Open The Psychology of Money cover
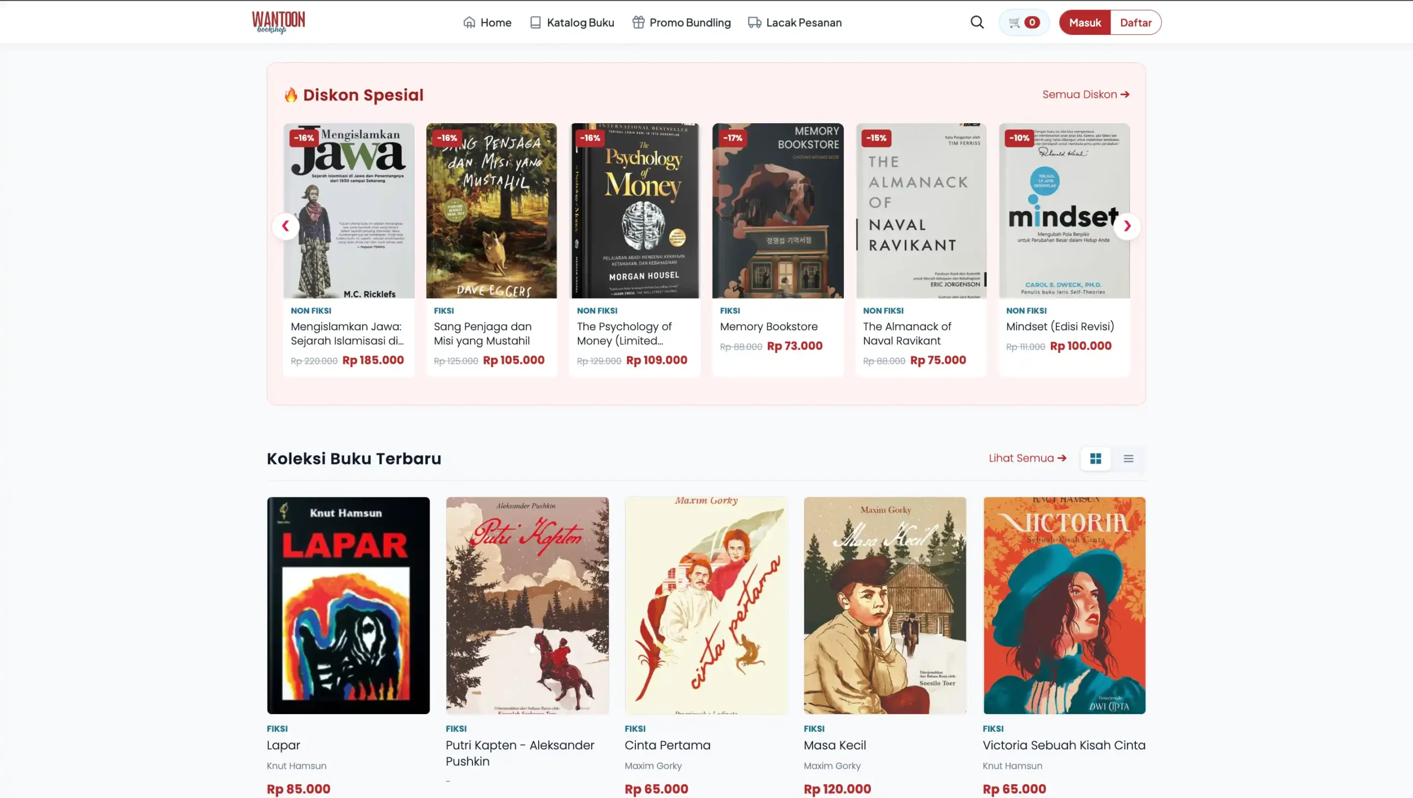 [635, 210]
